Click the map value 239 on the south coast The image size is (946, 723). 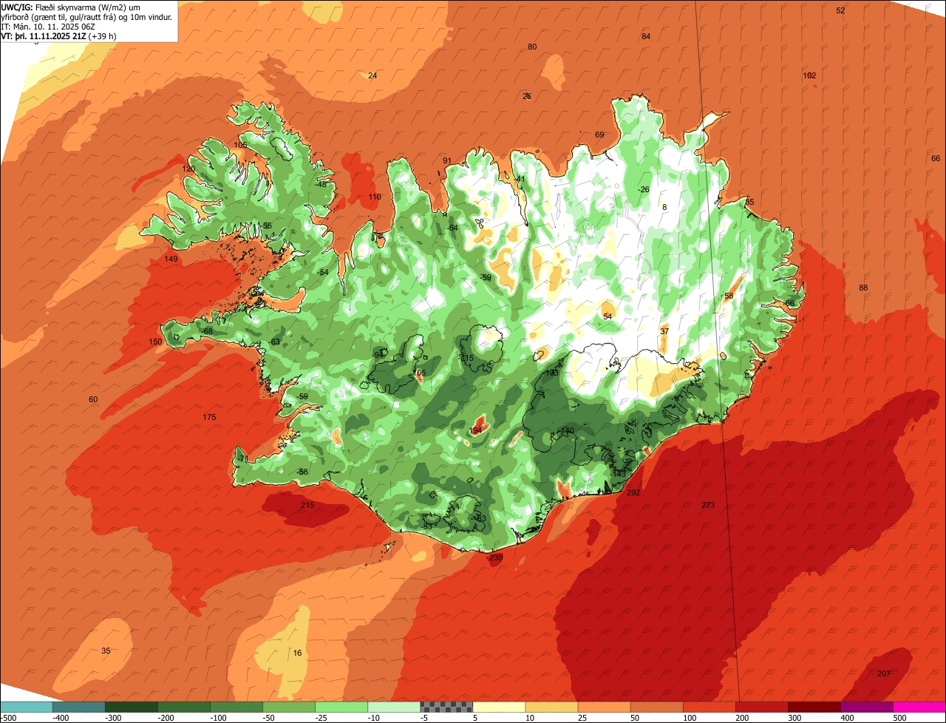pos(496,557)
